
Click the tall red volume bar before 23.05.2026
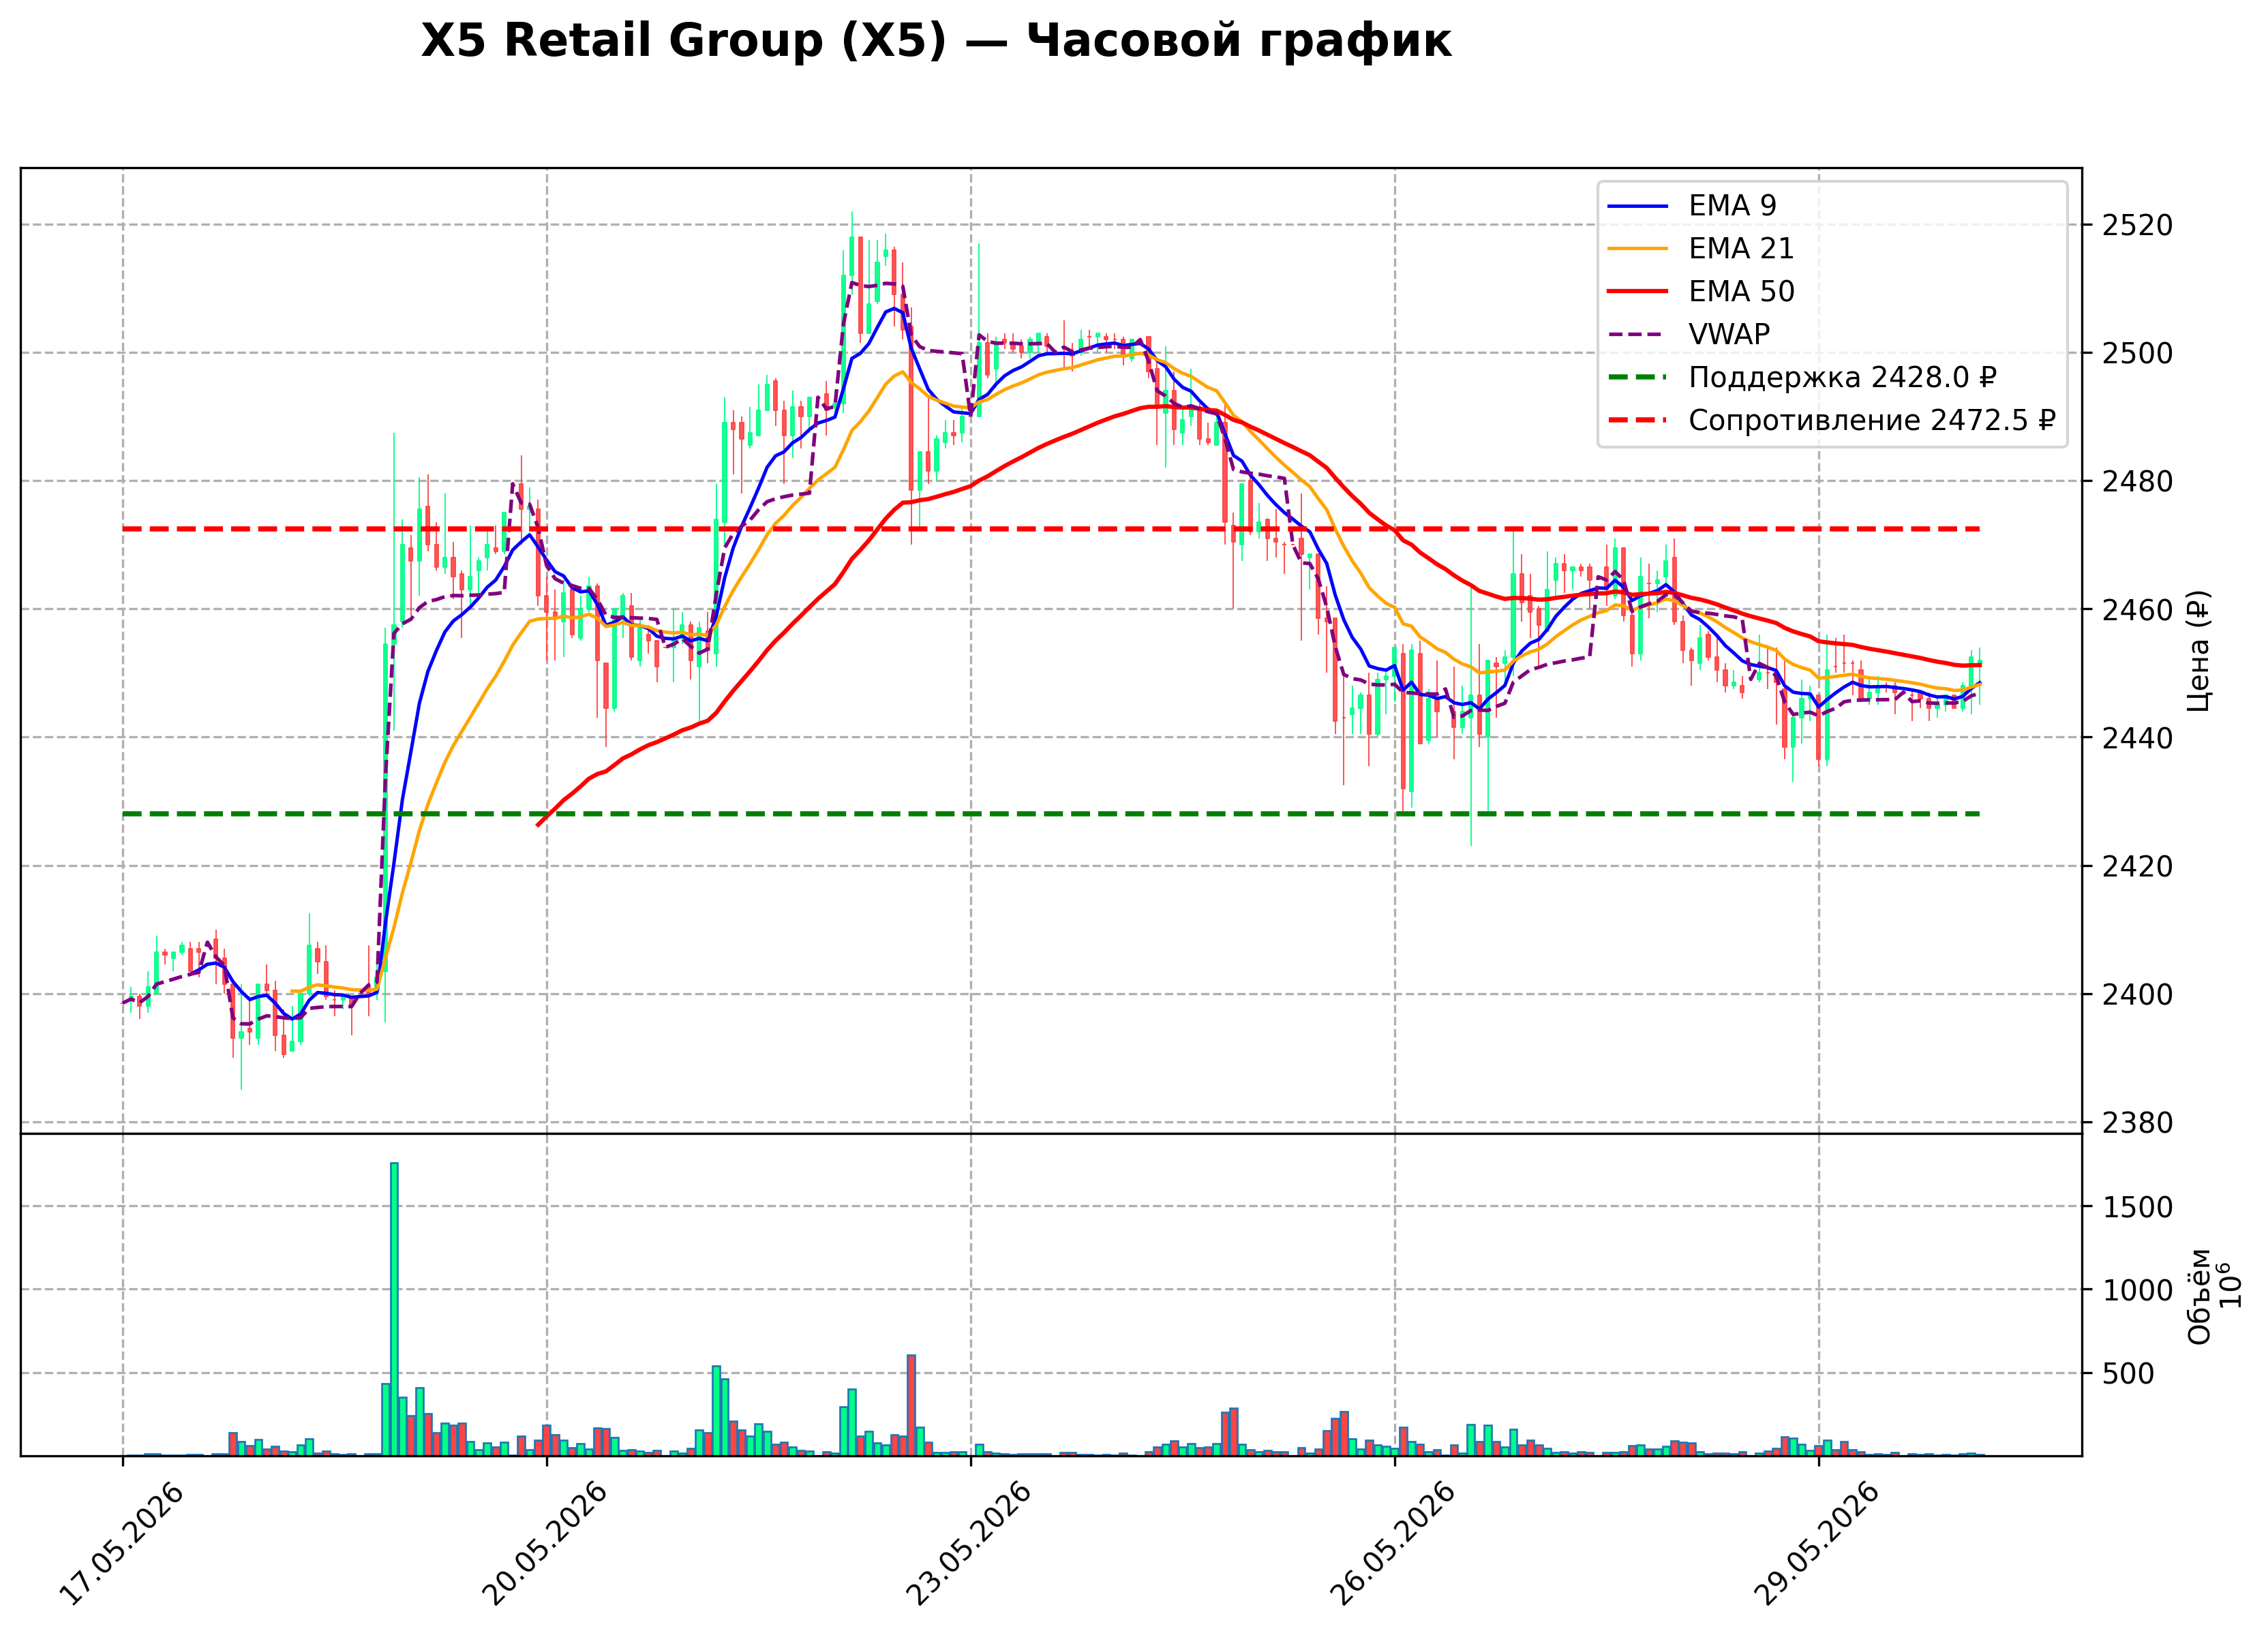click(x=911, y=1405)
